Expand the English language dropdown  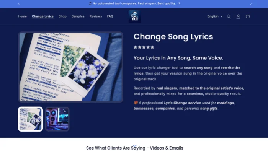coord(215,16)
